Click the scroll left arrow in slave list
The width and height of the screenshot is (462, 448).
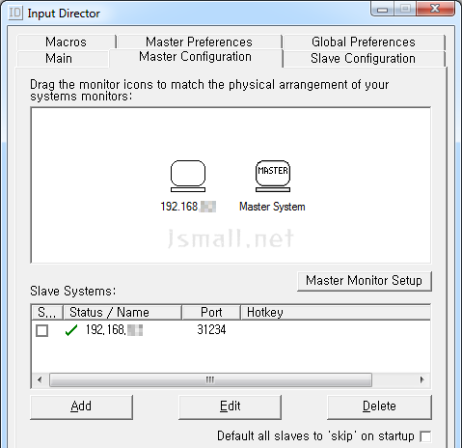click(x=40, y=379)
